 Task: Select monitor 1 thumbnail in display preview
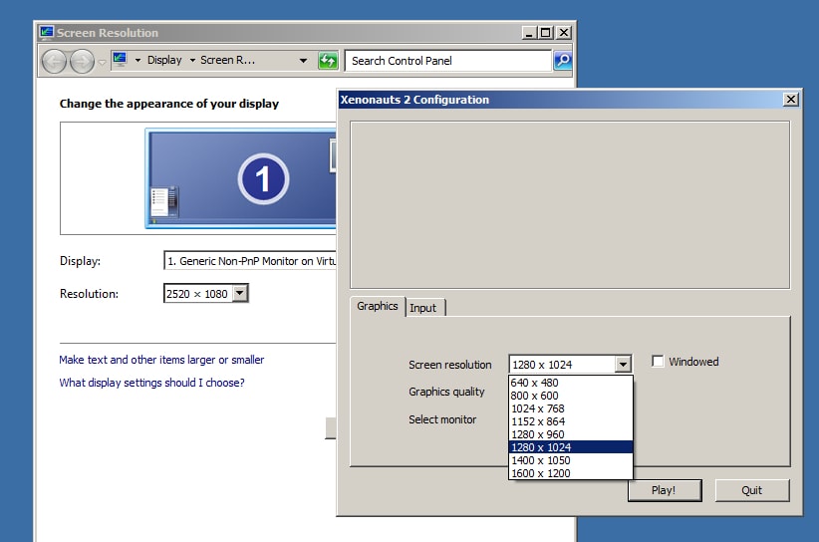pyautogui.click(x=242, y=178)
